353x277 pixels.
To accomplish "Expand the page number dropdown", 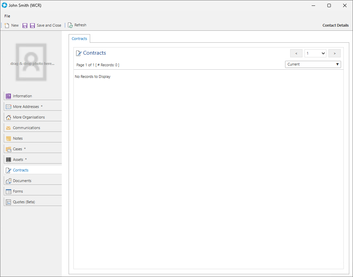I will [x=315, y=53].
